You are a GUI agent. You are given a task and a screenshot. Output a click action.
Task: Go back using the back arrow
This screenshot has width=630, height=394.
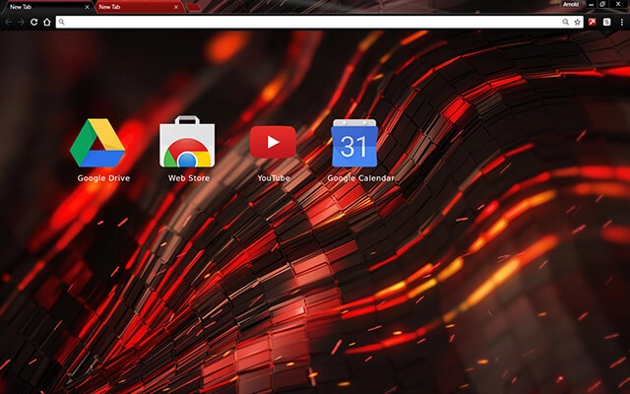coord(9,22)
